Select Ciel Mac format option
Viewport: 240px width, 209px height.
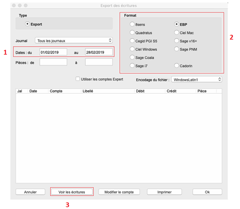tap(176, 32)
